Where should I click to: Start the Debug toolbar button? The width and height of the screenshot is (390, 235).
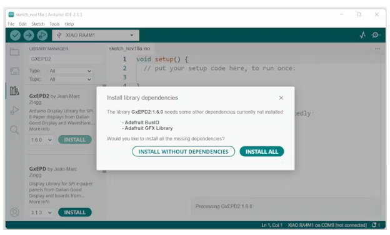click(42, 35)
